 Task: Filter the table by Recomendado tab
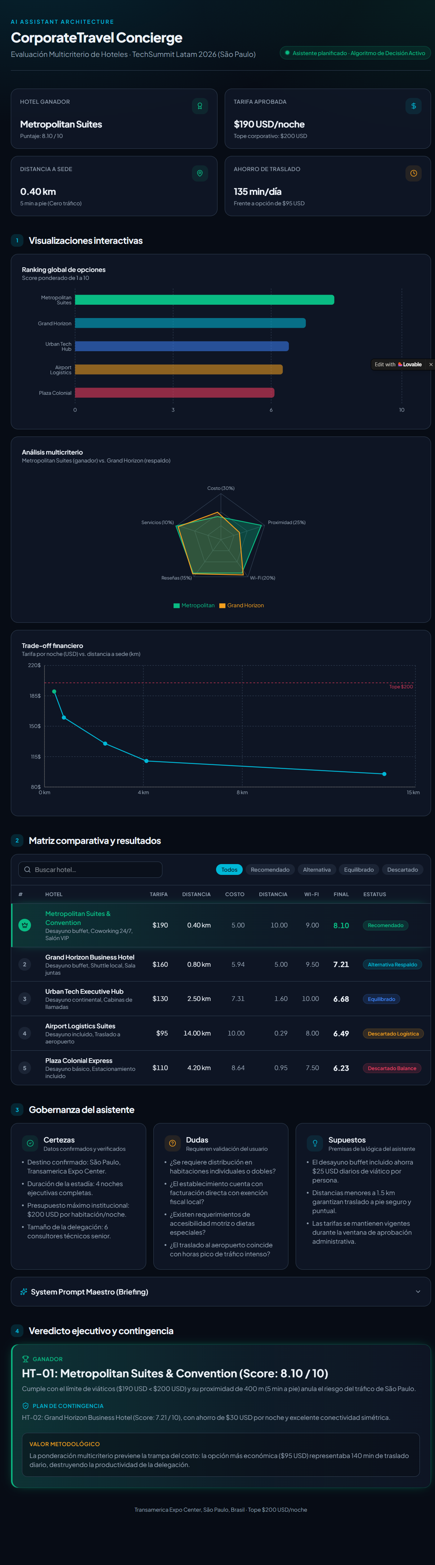[x=270, y=869]
